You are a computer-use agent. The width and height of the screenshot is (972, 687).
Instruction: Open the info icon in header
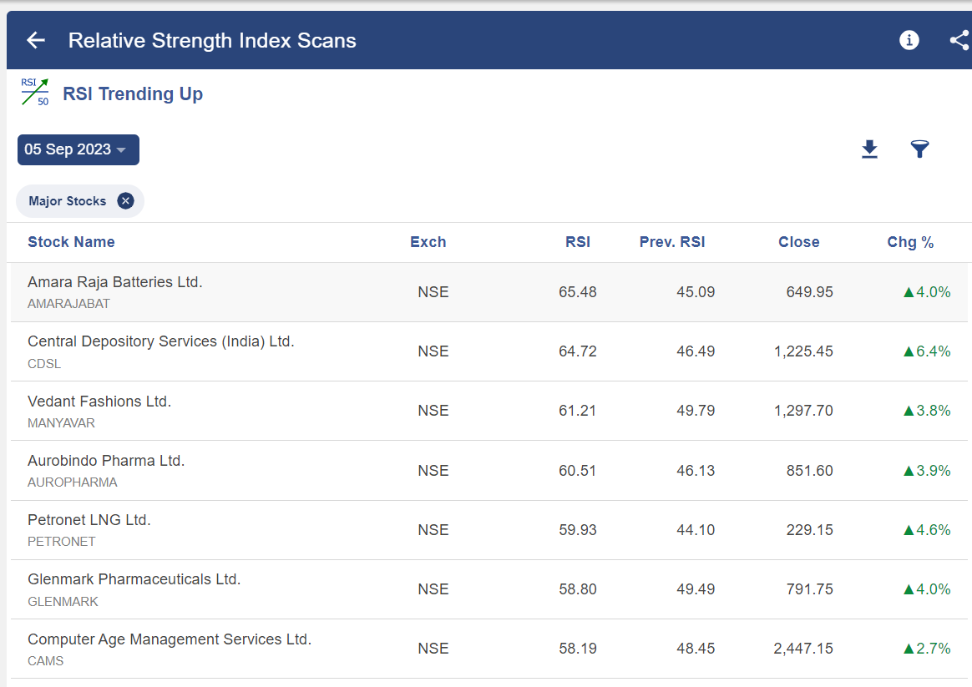(909, 40)
